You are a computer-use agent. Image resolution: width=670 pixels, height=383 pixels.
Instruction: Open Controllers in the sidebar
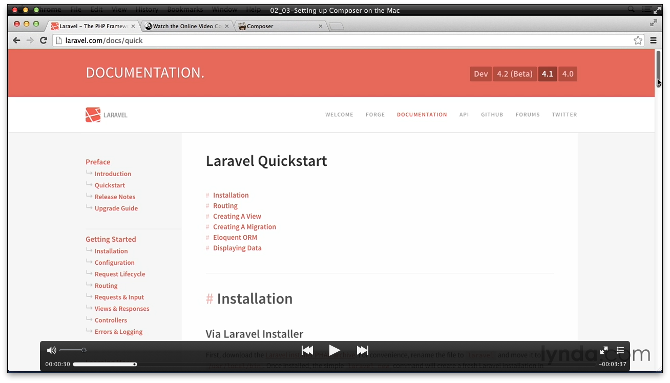coord(111,320)
